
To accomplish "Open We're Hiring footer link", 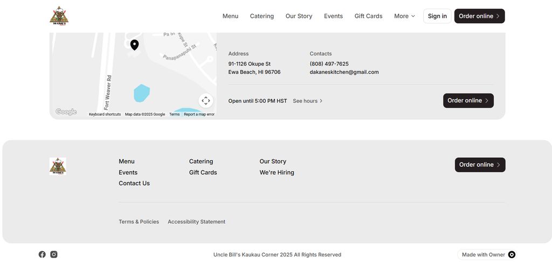I will 277,172.
